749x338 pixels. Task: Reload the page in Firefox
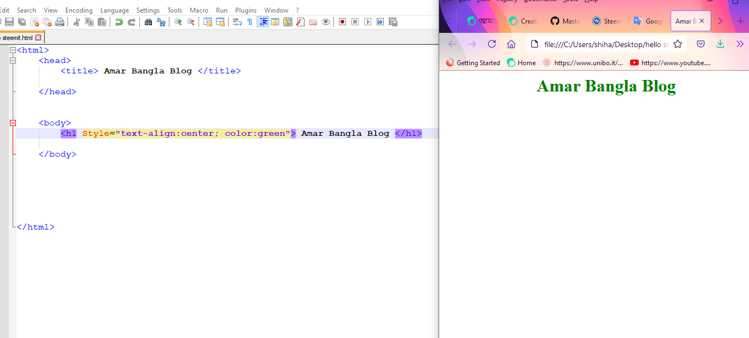[492, 44]
